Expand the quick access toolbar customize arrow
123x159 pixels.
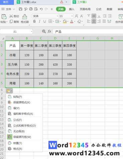[52, 9]
